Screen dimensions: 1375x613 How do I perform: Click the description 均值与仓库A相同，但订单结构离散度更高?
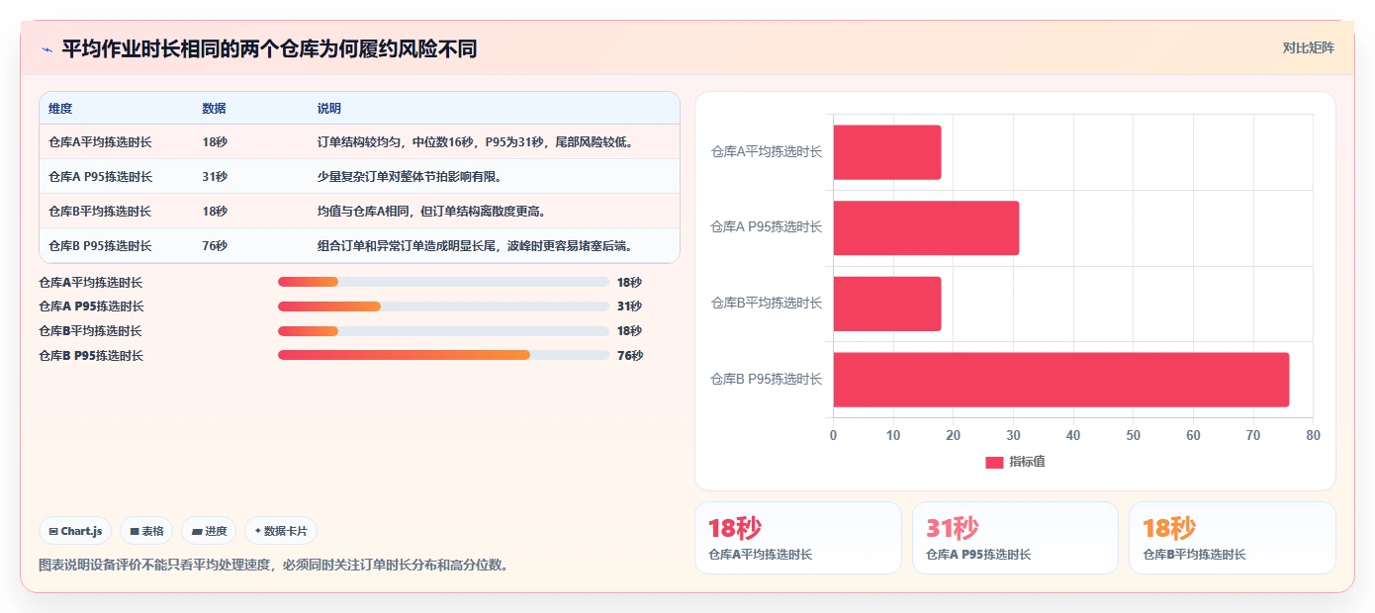pos(432,212)
